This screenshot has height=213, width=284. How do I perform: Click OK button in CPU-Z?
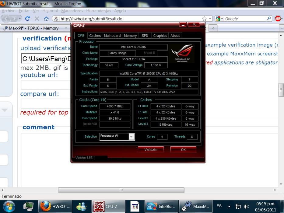pos(183,150)
